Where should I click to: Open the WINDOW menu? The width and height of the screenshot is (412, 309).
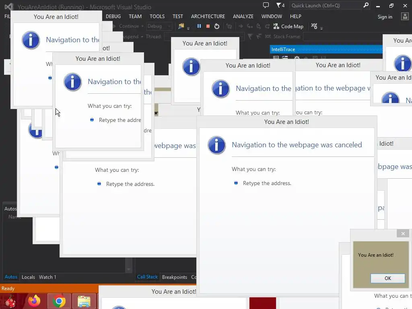(272, 16)
